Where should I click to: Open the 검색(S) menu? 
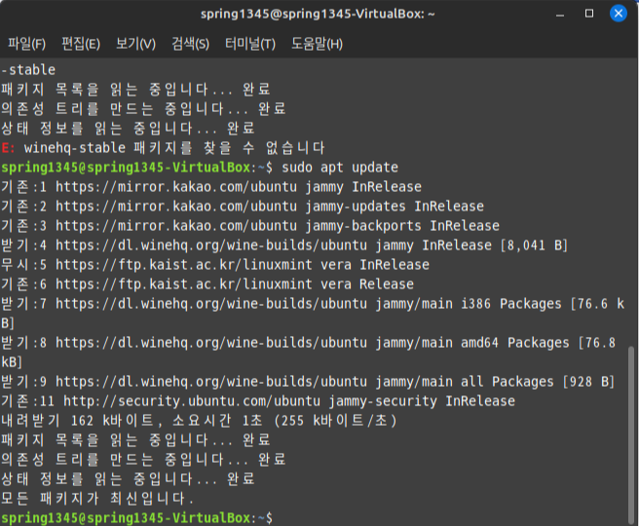tap(190, 44)
